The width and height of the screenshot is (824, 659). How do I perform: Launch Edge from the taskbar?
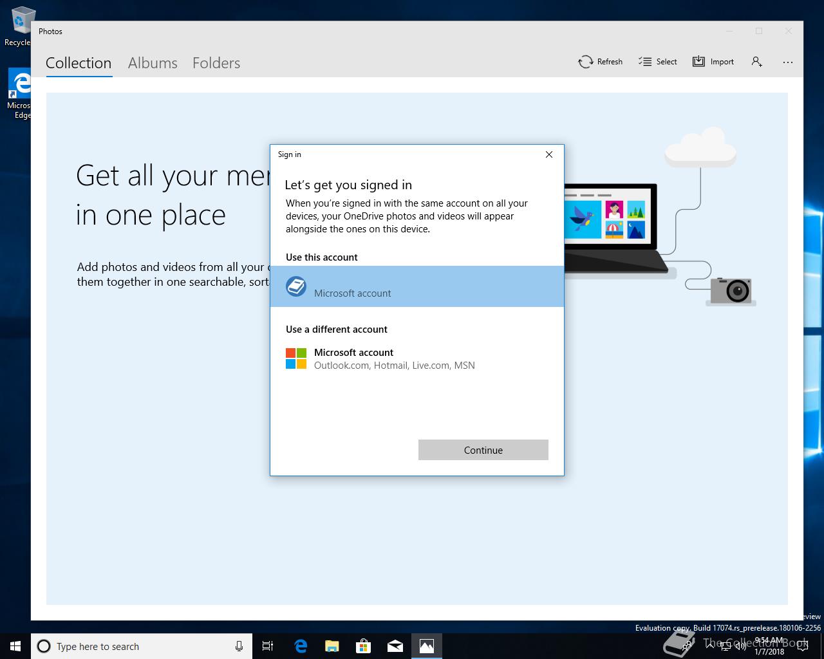[x=301, y=646]
